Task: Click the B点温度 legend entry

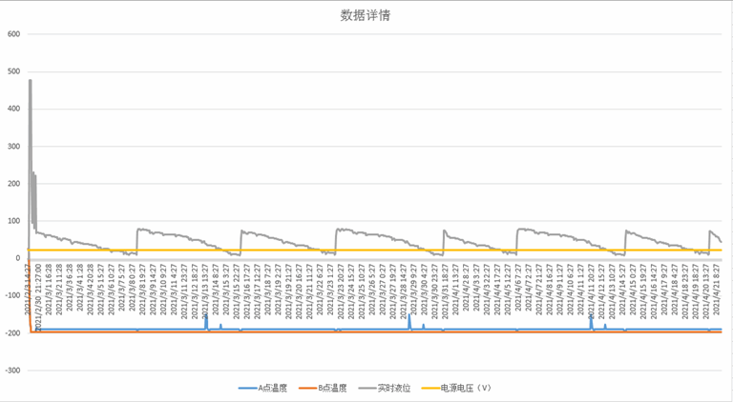Action: [x=322, y=388]
